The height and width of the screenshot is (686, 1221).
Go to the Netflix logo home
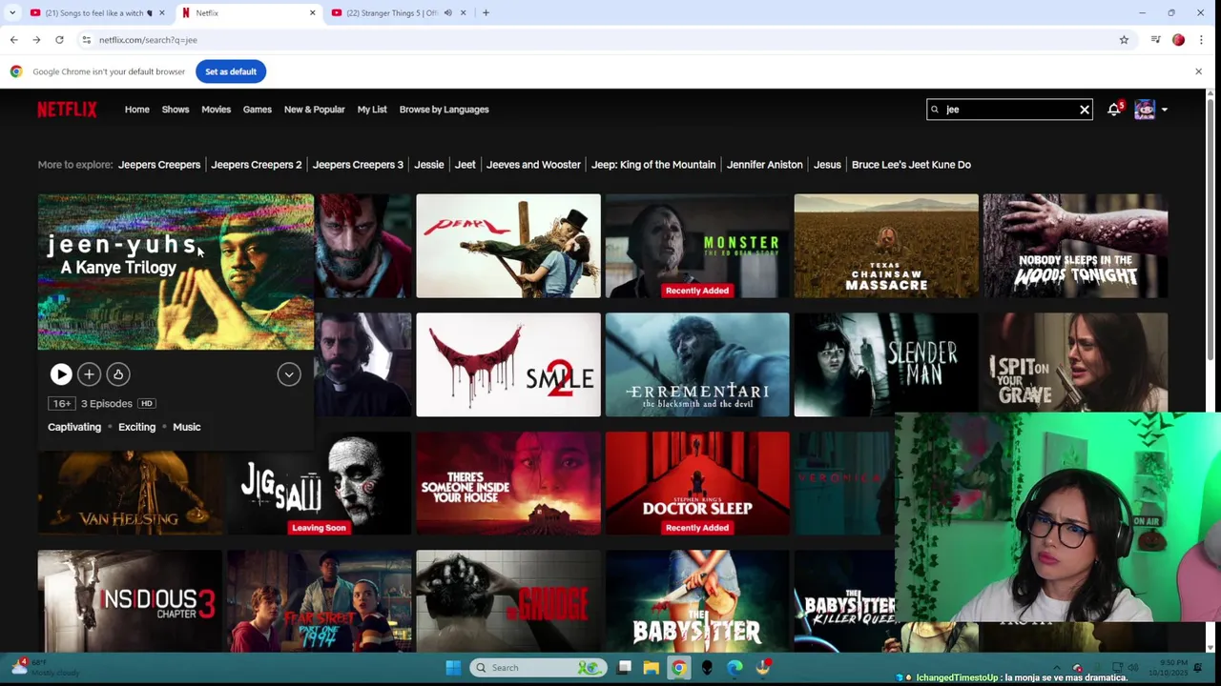(67, 110)
